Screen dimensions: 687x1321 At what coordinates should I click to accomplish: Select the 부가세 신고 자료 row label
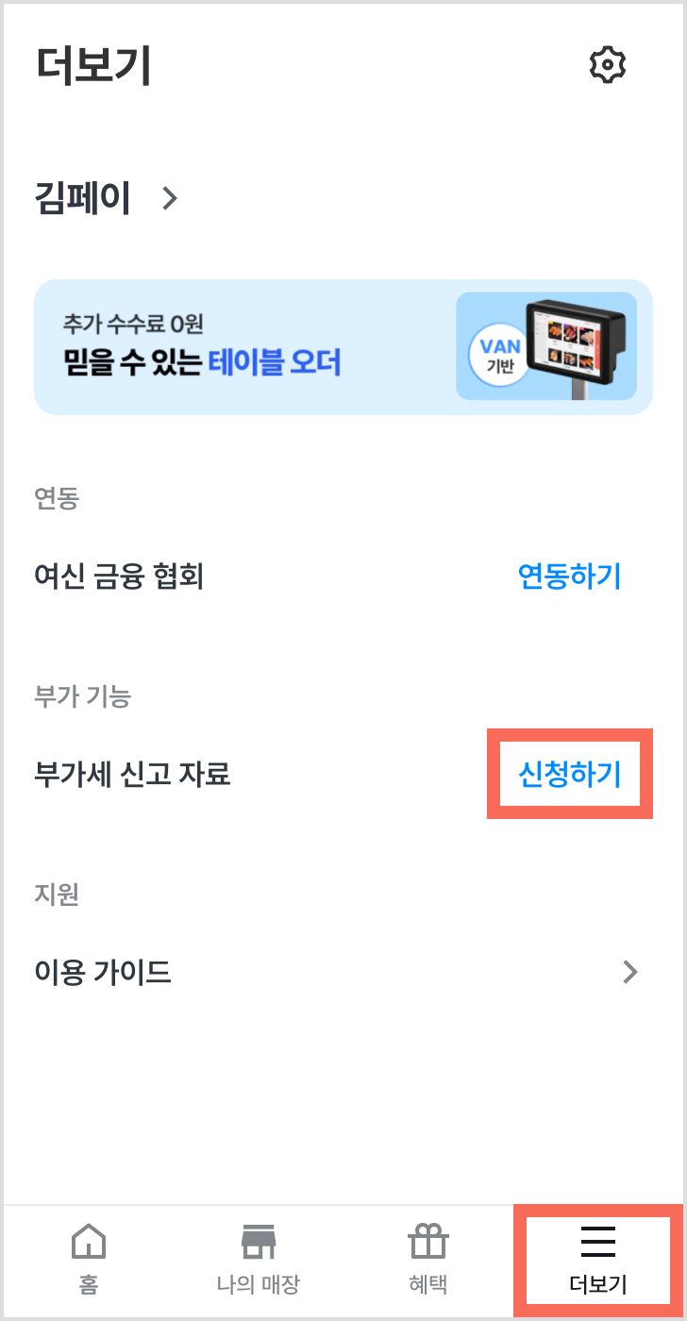[132, 774]
